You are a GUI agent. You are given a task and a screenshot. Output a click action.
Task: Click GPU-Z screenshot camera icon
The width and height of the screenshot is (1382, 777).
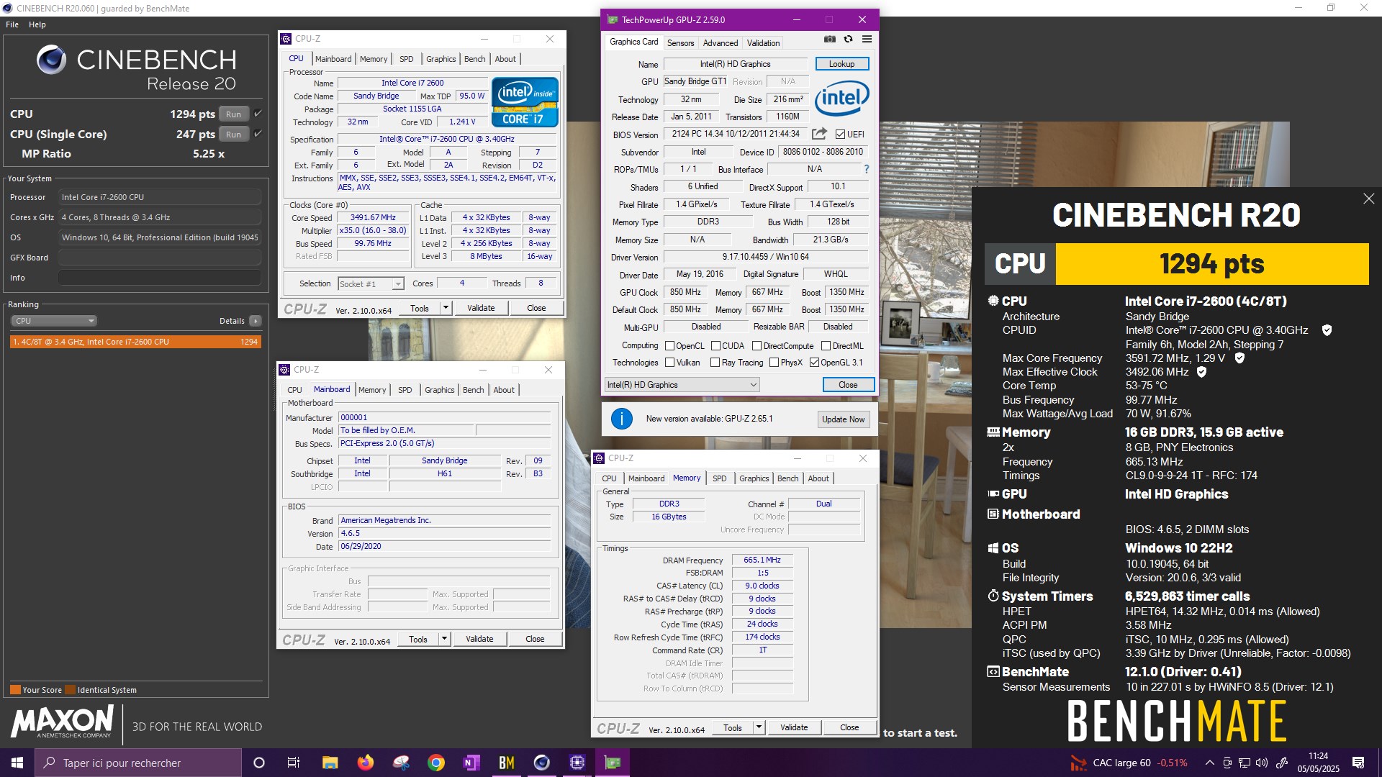(830, 40)
